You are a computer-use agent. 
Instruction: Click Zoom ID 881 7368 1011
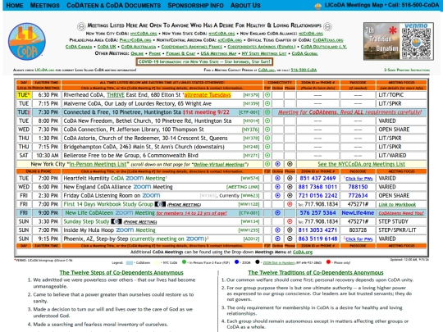click(x=317, y=187)
